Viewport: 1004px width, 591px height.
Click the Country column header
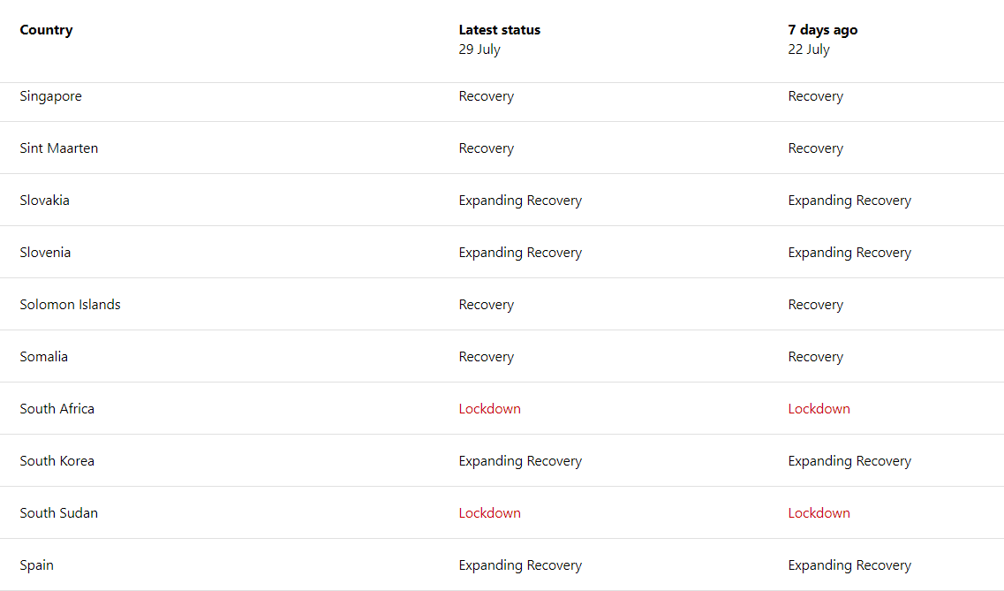coord(46,30)
